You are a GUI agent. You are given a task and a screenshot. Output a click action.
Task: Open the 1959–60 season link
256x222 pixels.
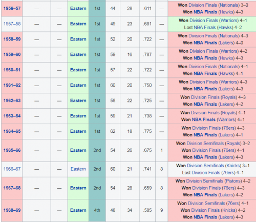tap(12, 54)
